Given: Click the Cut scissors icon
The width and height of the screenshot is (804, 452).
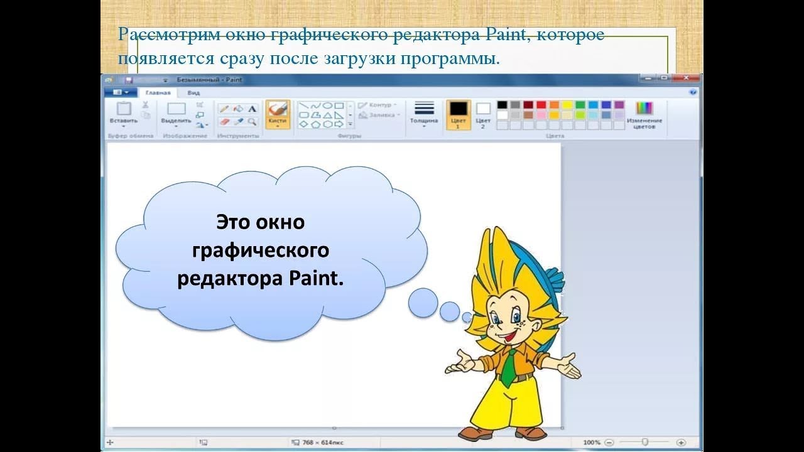Looking at the screenshot, I should 145,105.
